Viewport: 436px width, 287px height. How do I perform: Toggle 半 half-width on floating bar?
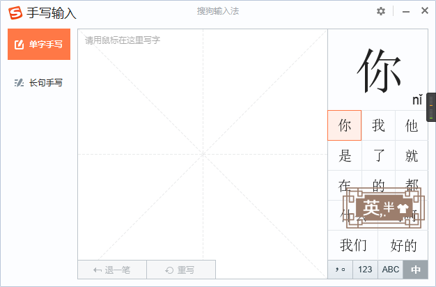pos(389,207)
